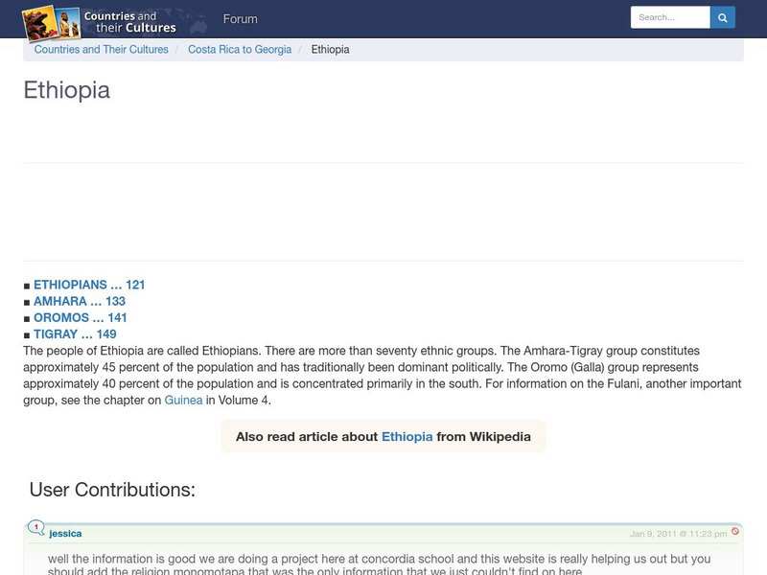767x575 pixels.
Task: Click the Countries and their Cultures logo
Action: (x=100, y=21)
